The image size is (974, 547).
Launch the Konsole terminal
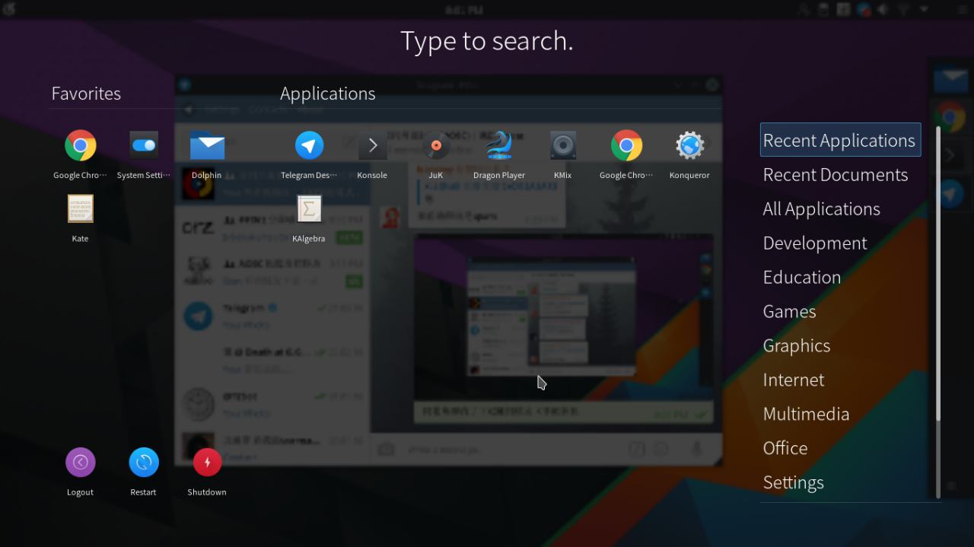click(x=372, y=145)
